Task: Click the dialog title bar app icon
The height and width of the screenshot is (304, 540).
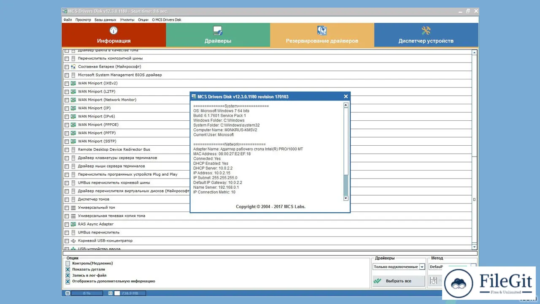Action: [194, 97]
